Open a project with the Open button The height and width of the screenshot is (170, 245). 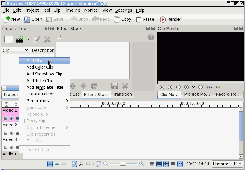click(x=33, y=19)
